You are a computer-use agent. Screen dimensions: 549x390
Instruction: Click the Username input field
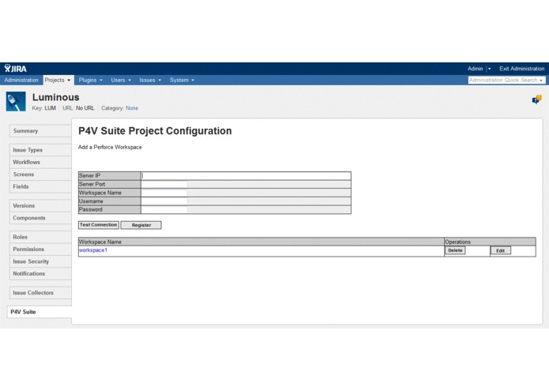pyautogui.click(x=164, y=201)
